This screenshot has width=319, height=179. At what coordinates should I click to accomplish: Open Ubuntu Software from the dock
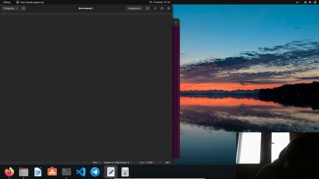52,172
